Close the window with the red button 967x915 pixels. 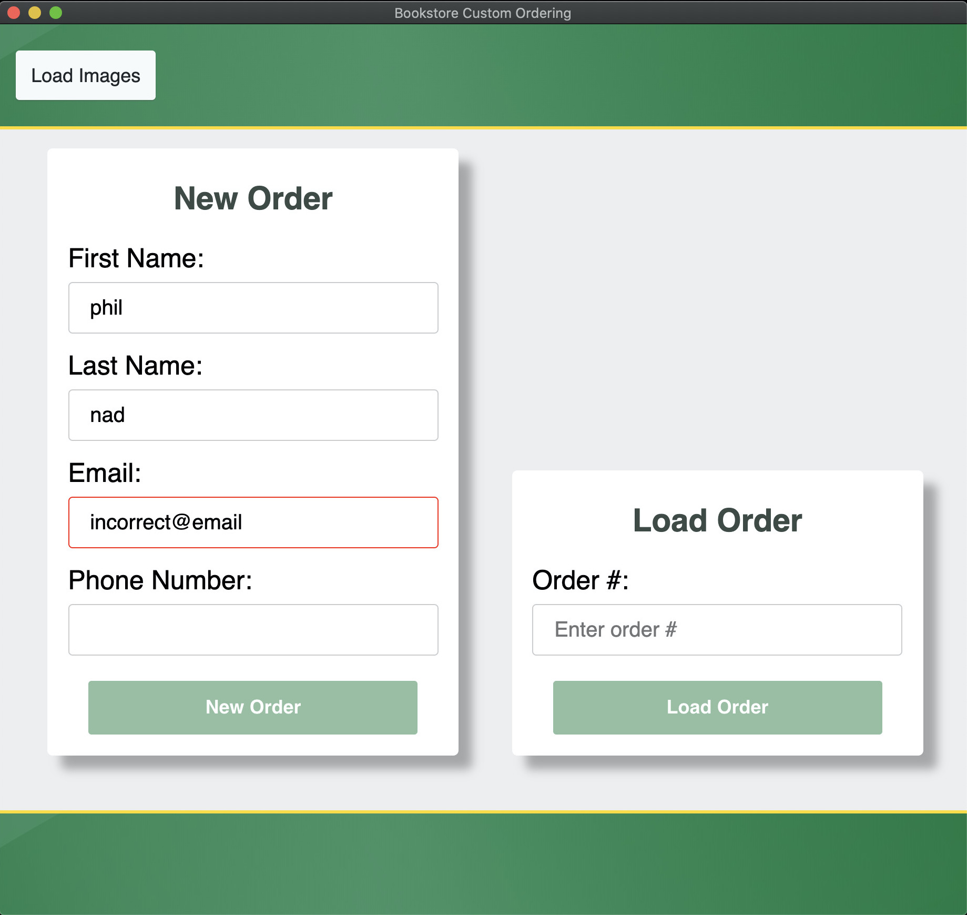[x=14, y=13]
